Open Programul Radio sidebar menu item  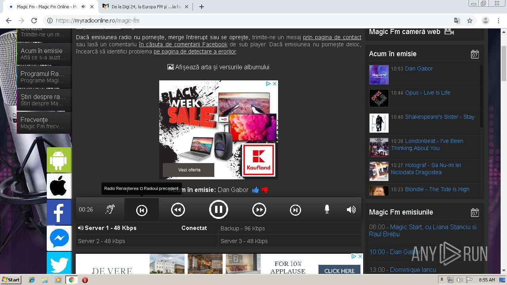point(44,77)
